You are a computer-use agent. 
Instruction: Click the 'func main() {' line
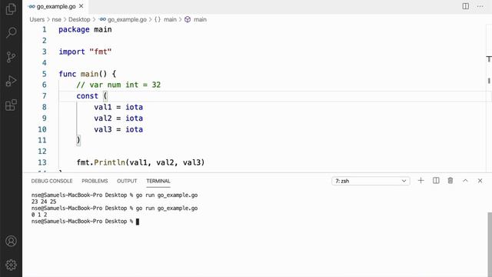(x=88, y=74)
